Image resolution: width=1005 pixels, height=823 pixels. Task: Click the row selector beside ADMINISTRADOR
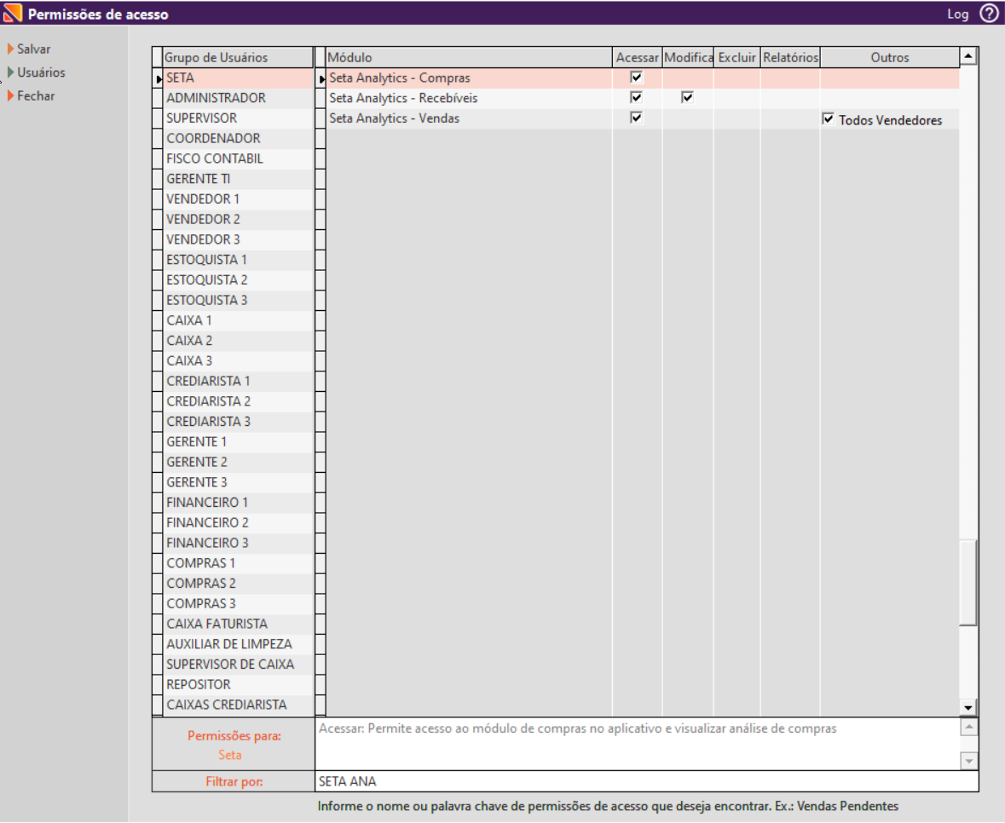pyautogui.click(x=158, y=98)
